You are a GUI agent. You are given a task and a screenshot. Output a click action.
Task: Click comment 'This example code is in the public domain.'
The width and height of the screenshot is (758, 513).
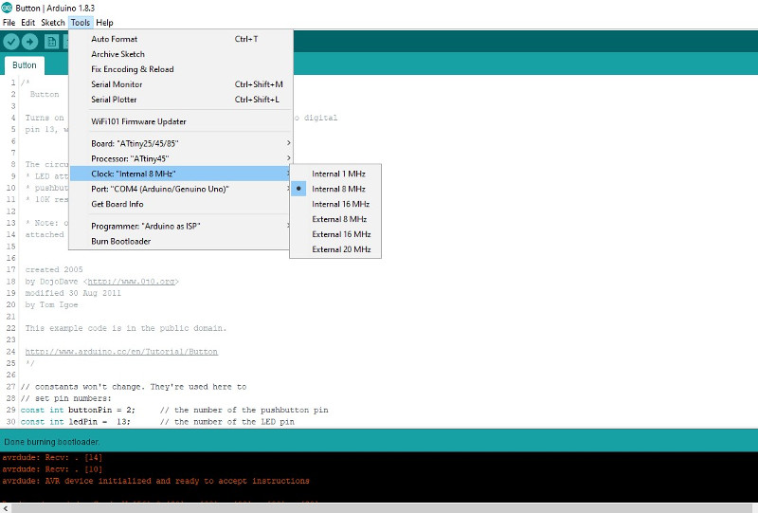pyautogui.click(x=126, y=328)
